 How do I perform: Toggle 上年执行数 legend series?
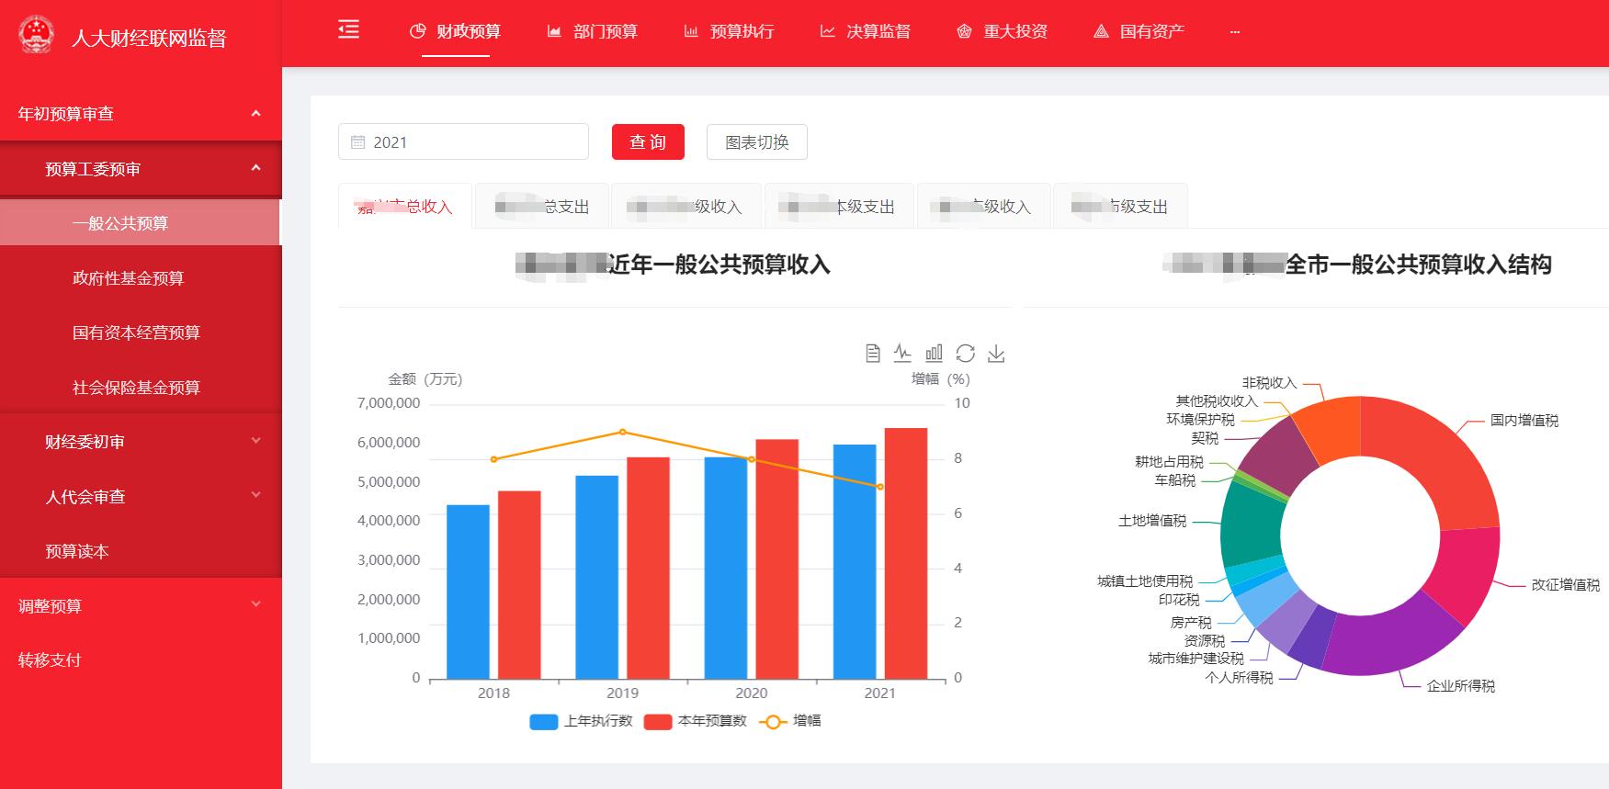[x=582, y=721]
